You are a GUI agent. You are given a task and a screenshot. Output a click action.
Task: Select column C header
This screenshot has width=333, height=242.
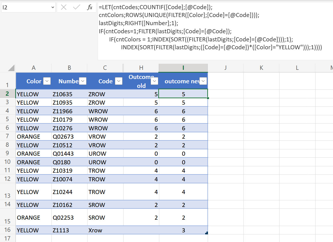(x=105, y=68)
